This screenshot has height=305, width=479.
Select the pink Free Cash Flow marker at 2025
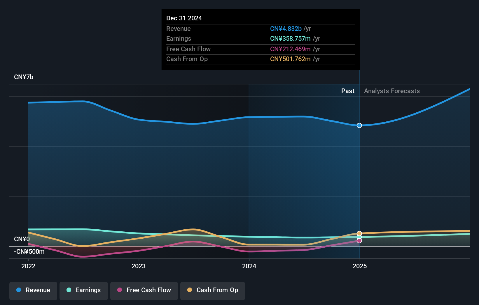click(x=359, y=241)
